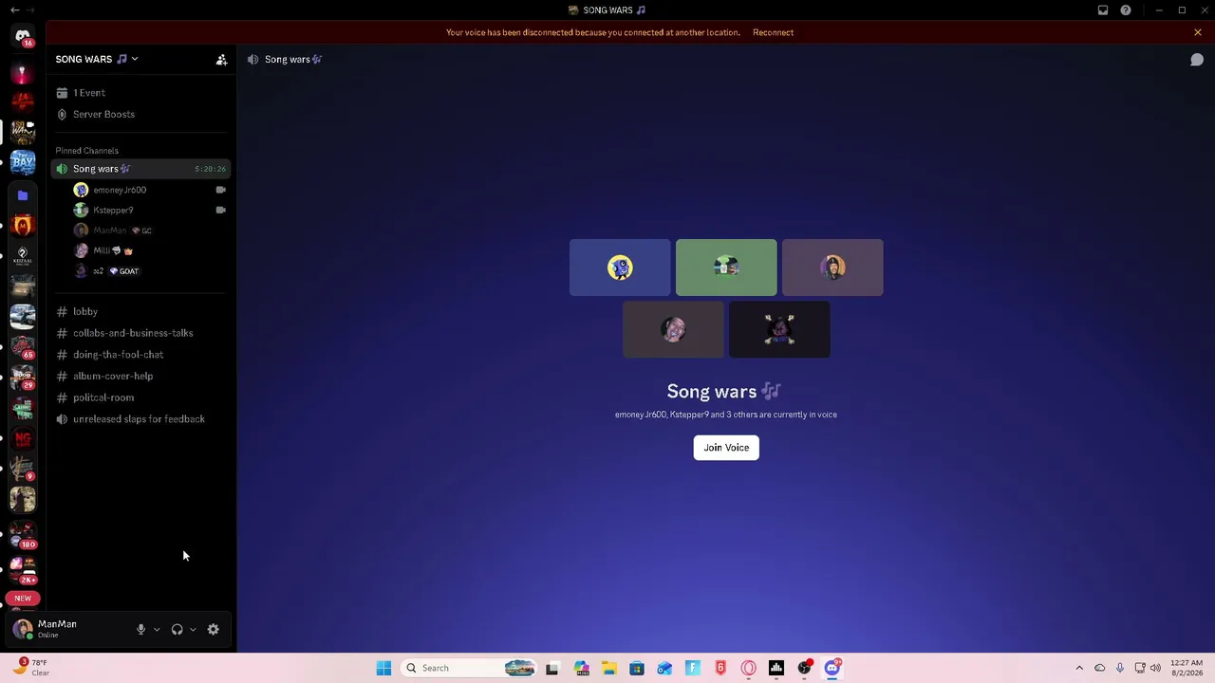Select the Song wars voice channel
The width and height of the screenshot is (1215, 683).
pyautogui.click(x=140, y=169)
